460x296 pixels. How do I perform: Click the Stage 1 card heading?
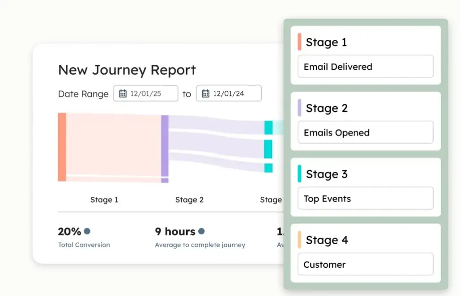[x=326, y=42]
